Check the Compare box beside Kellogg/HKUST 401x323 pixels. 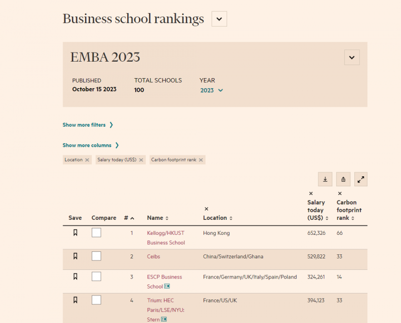coord(96,232)
